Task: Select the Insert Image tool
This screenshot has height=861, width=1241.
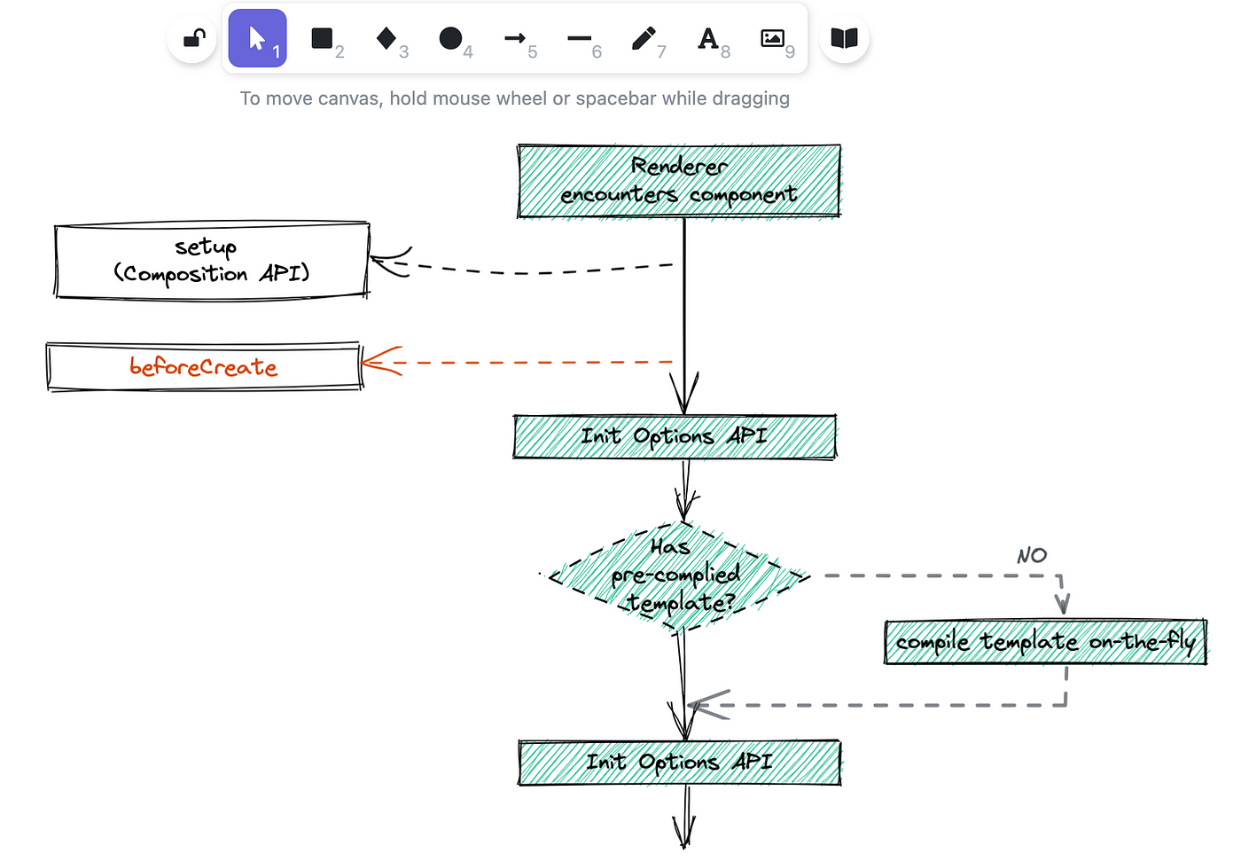Action: coord(772,38)
